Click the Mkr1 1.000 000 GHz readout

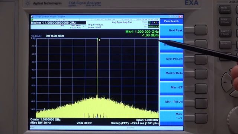(142, 32)
